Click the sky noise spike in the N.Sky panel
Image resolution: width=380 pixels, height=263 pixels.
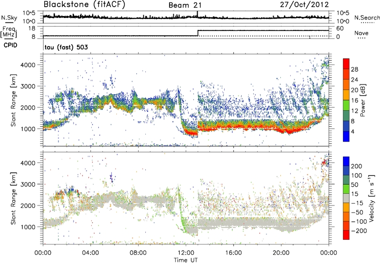tap(198, 14)
